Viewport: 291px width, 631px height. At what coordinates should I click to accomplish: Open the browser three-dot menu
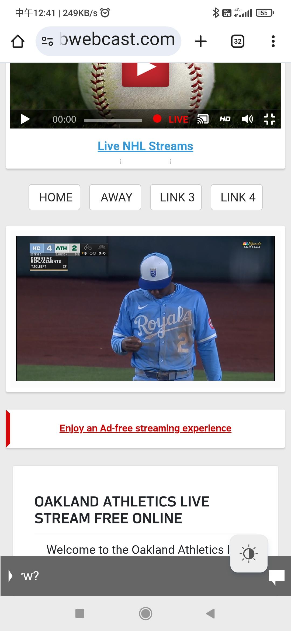[x=273, y=41]
